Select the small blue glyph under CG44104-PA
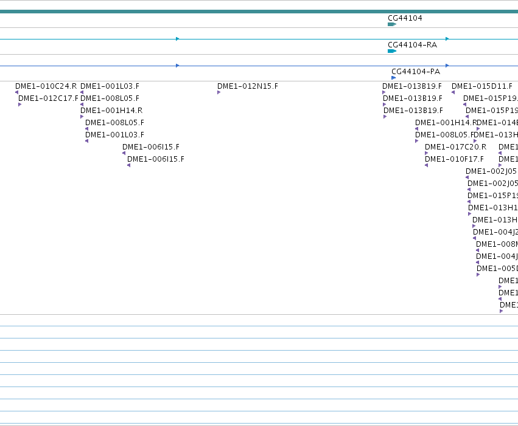Viewport: 518px width, 426px height. pyautogui.click(x=393, y=78)
